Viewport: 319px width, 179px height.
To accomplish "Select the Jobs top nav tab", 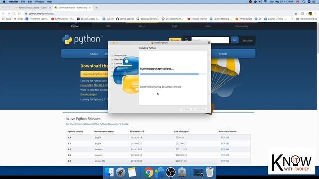I will tap(208, 26).
